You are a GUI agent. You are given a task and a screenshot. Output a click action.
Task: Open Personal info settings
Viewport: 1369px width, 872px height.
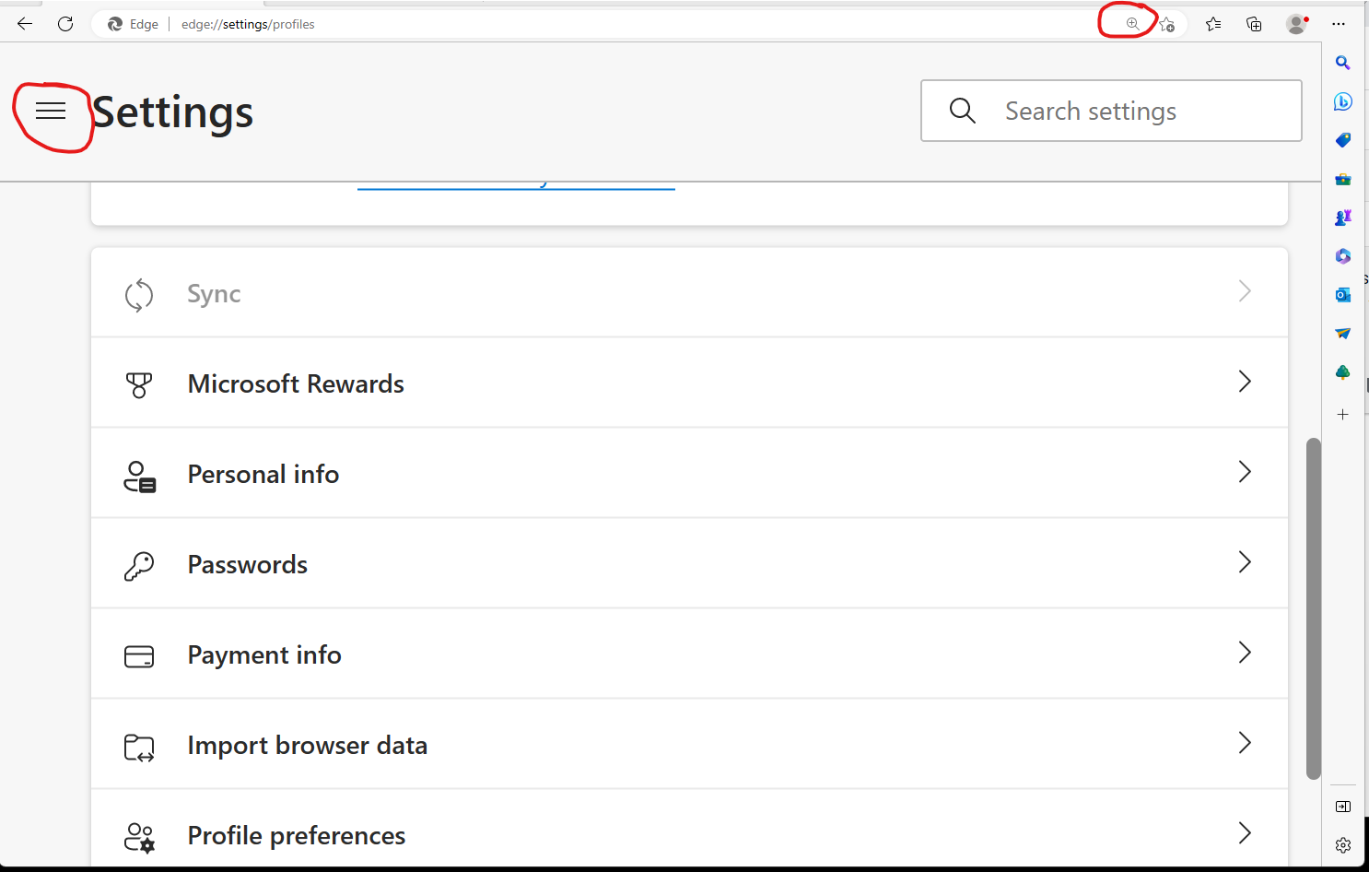pos(689,473)
